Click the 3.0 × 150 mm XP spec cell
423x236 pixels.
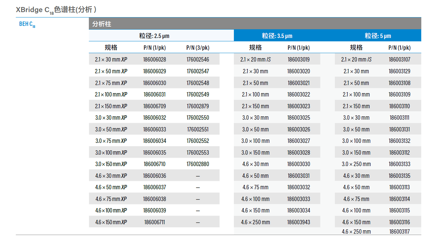[x=111, y=164]
